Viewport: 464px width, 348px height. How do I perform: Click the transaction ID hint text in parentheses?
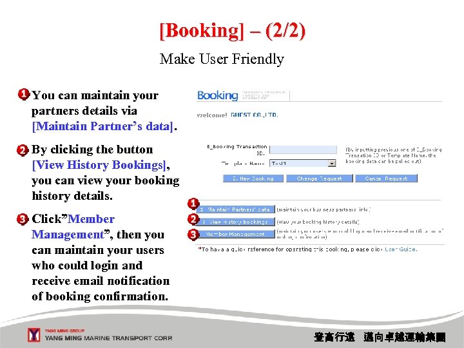[x=394, y=155]
